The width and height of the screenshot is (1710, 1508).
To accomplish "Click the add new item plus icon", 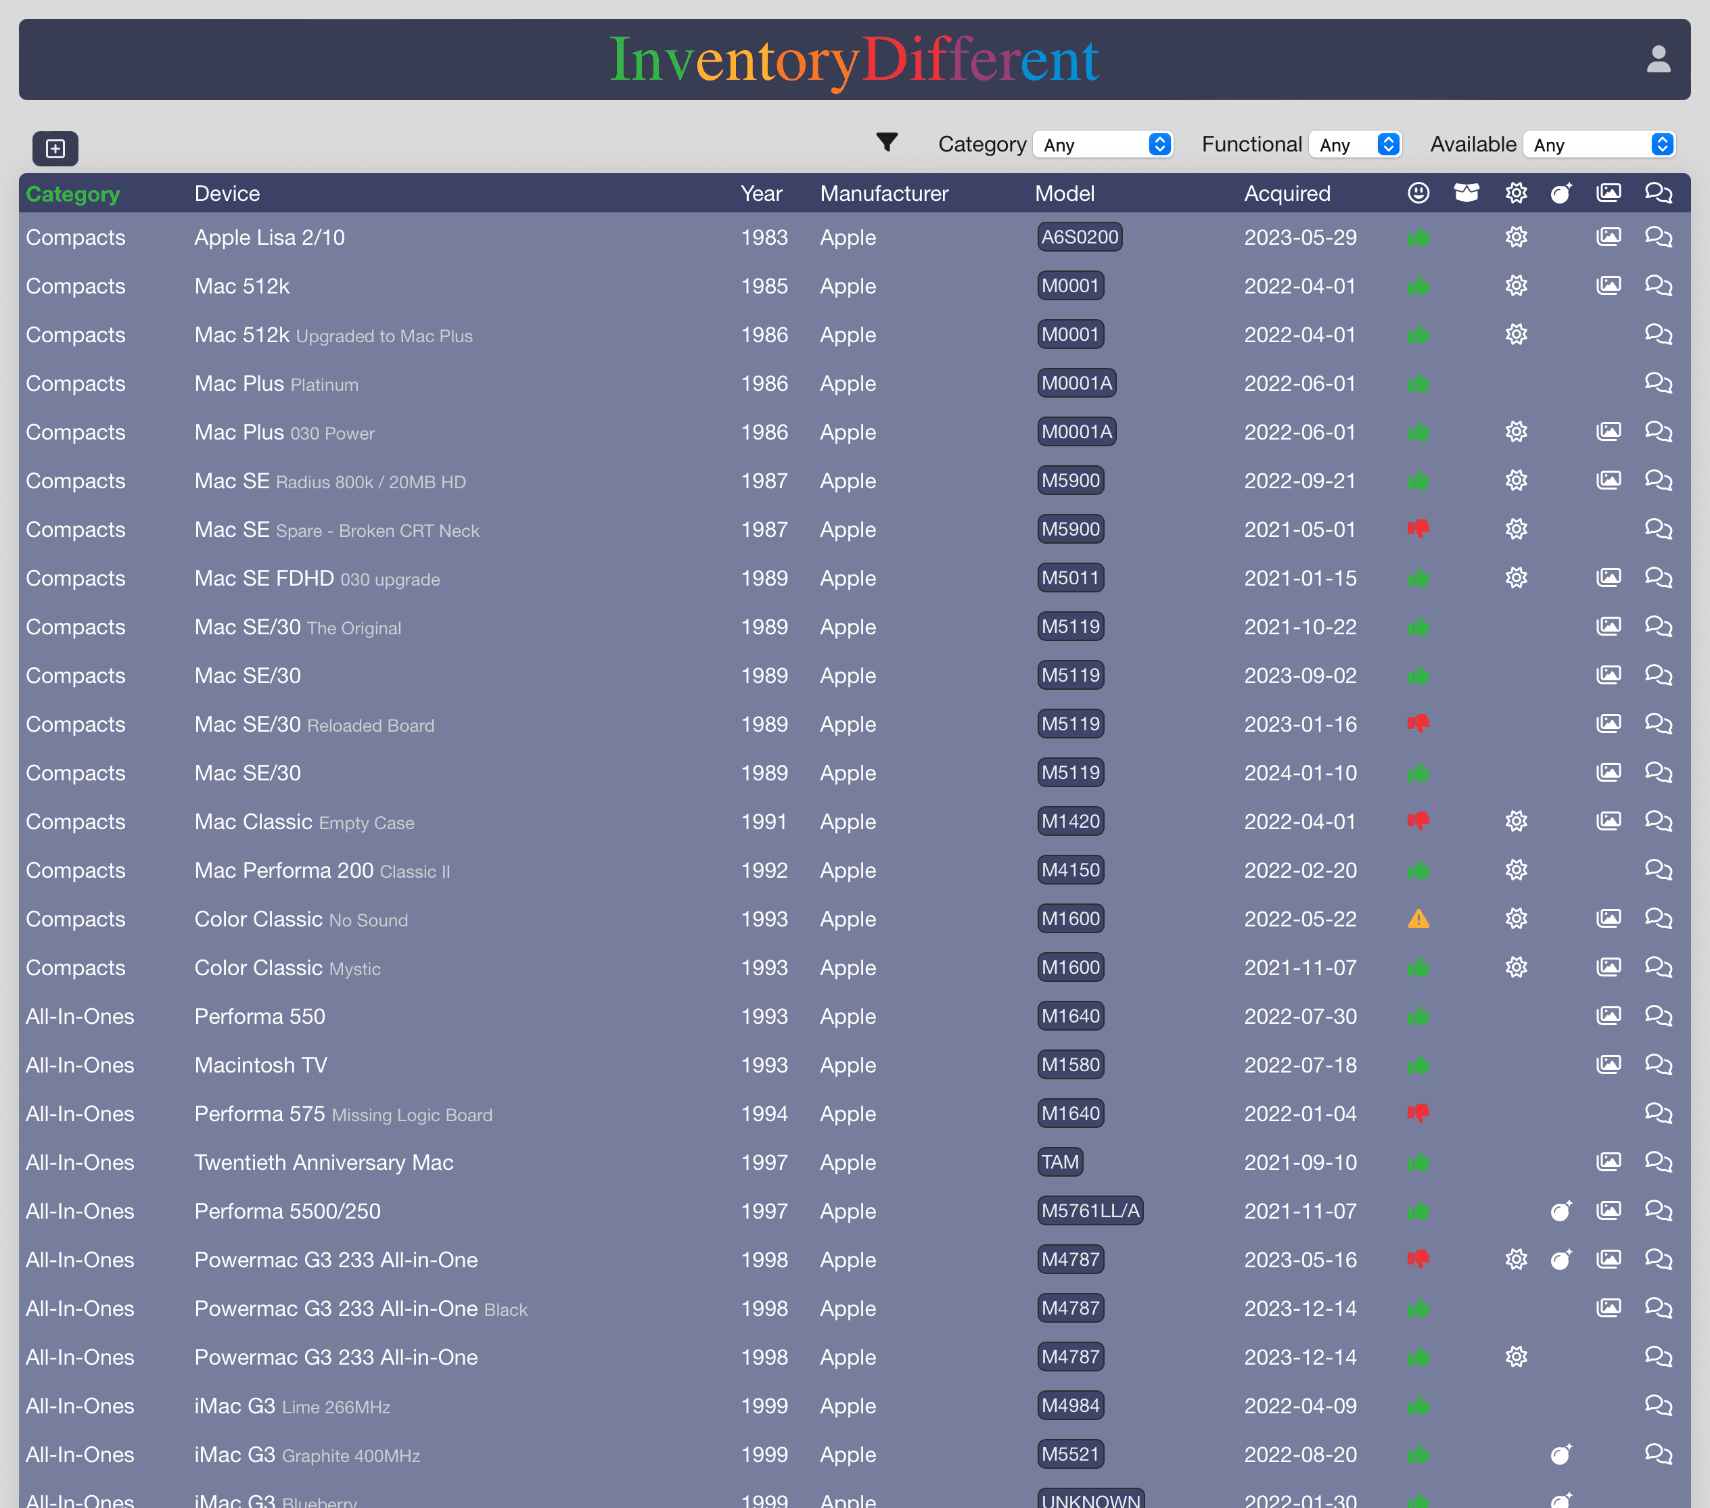I will pyautogui.click(x=55, y=148).
